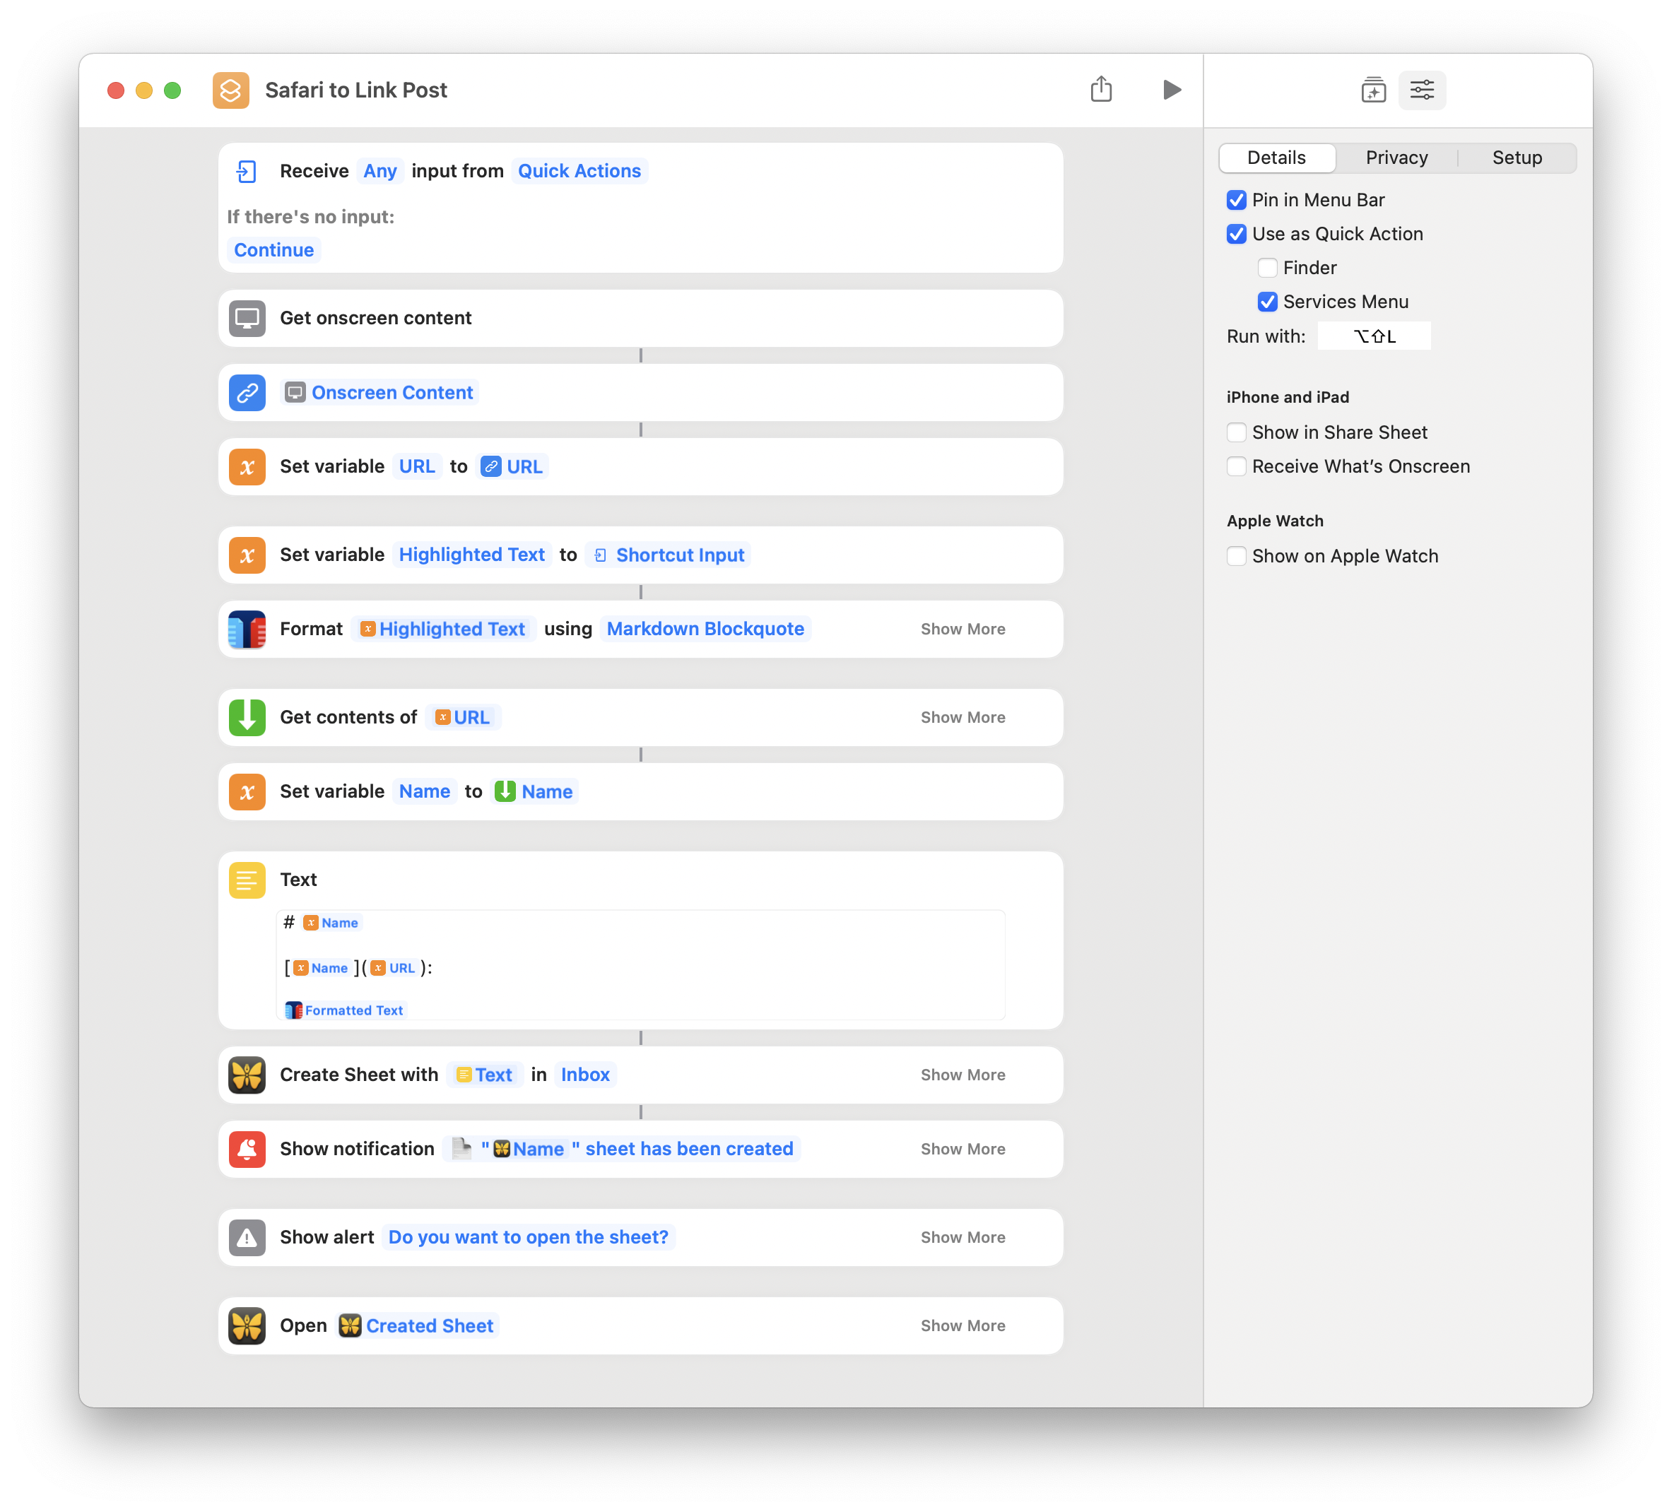Click the Show alert warning icon
The height and width of the screenshot is (1512, 1672).
[x=247, y=1237]
